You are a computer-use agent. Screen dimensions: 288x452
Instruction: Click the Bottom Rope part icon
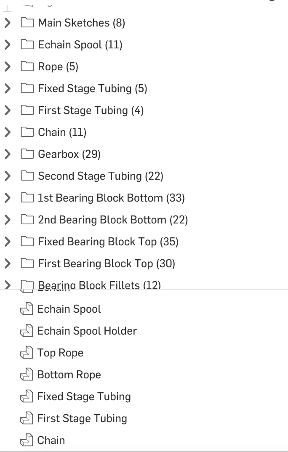pos(26,375)
